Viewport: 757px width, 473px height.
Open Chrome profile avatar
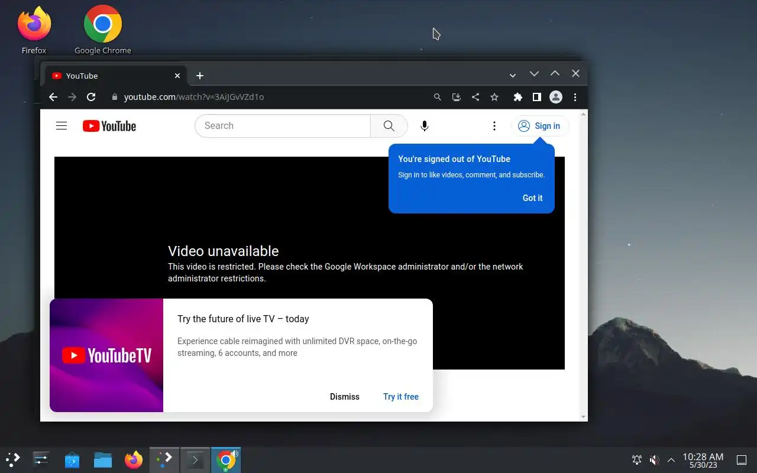tap(556, 97)
